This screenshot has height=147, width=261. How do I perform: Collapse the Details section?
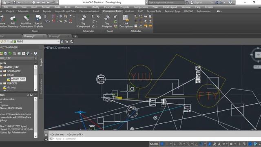35,95
